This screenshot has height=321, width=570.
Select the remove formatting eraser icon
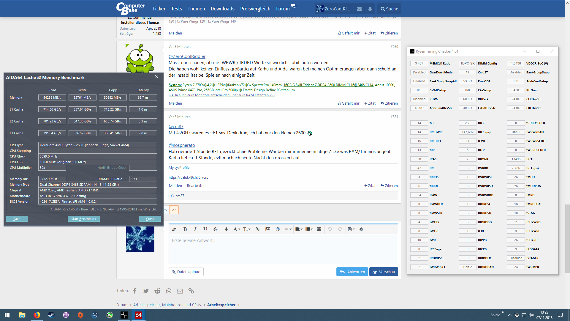(175, 229)
